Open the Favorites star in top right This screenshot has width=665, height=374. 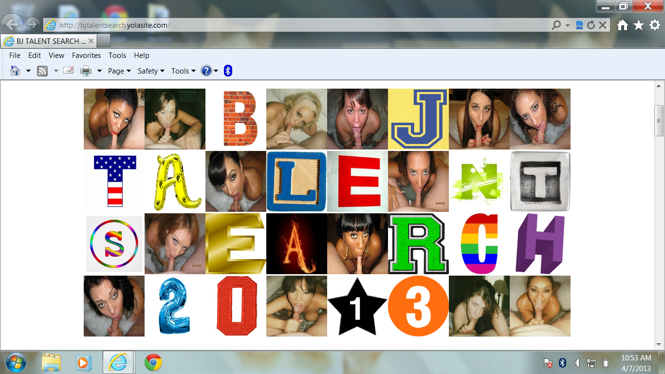click(639, 25)
